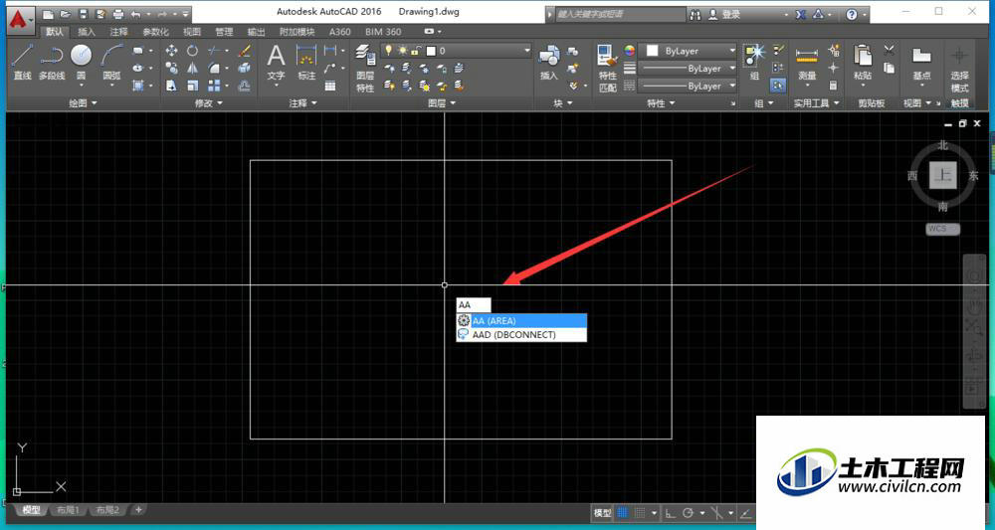Image resolution: width=995 pixels, height=530 pixels.
Task: Switch to the 参数化 ribbon tab
Action: pyautogui.click(x=155, y=32)
